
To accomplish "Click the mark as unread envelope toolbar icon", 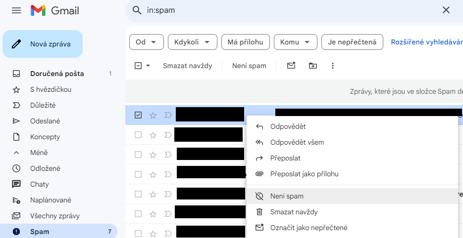I will [x=291, y=66].
